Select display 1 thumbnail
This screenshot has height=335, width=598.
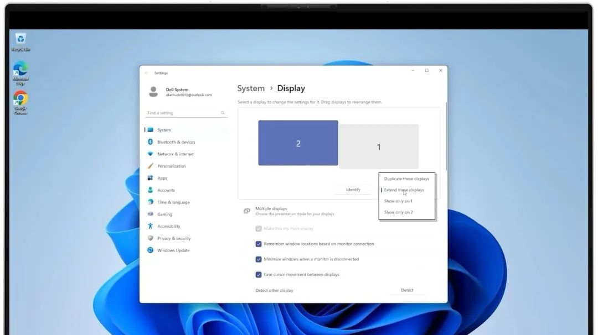tap(379, 146)
